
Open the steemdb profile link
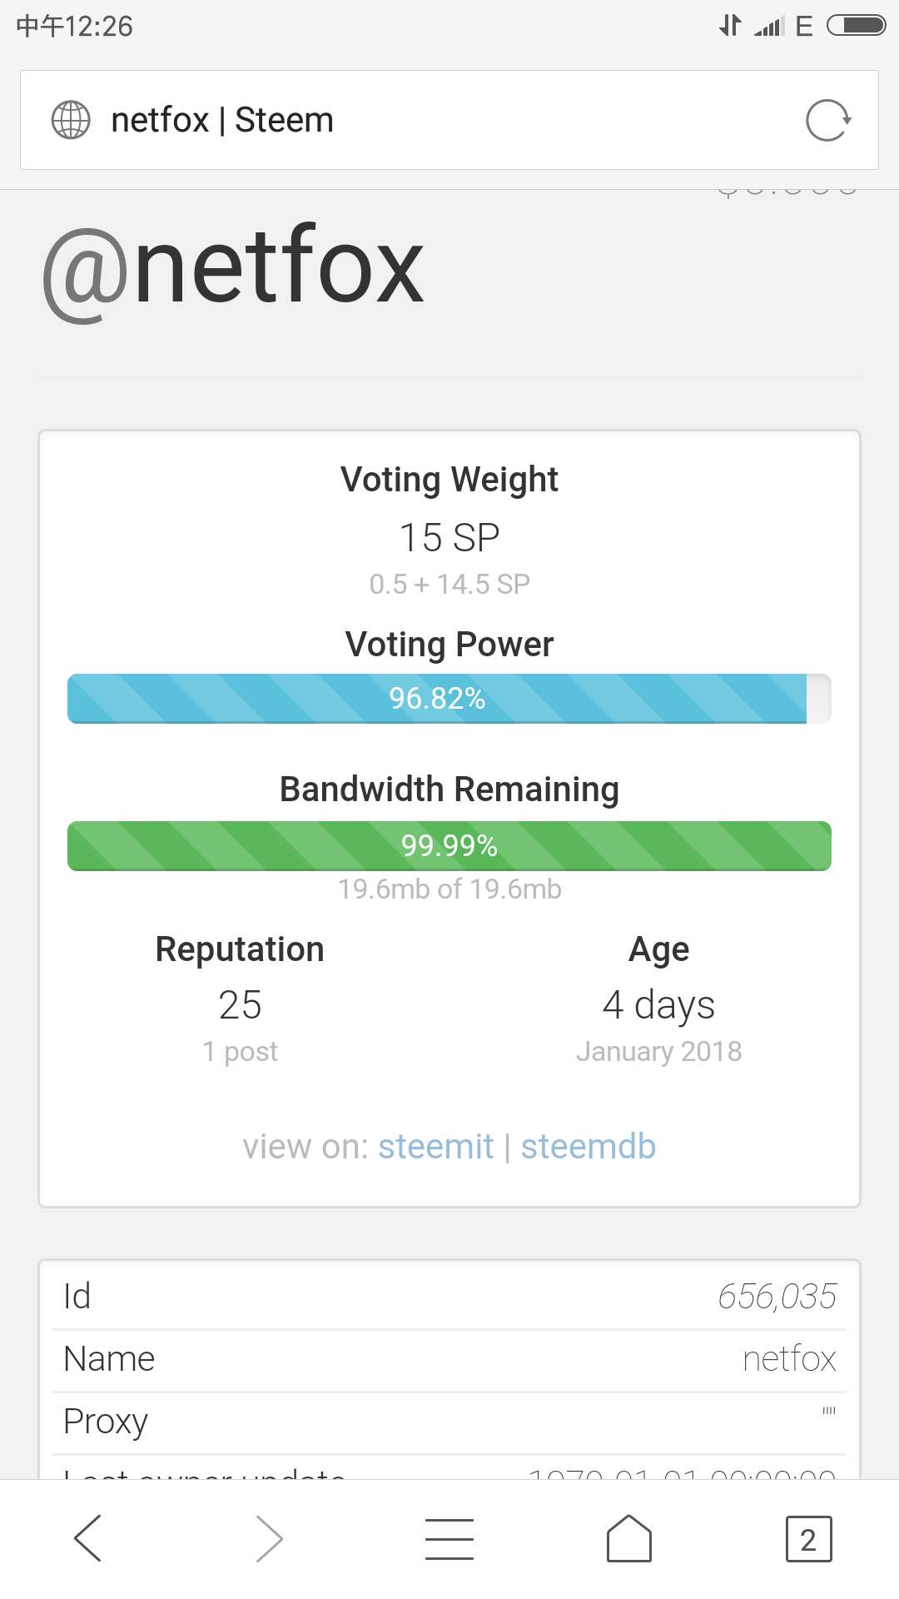tap(589, 1147)
